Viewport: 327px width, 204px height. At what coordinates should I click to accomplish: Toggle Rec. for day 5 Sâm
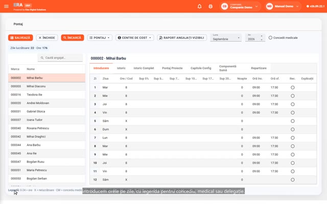coord(293,121)
